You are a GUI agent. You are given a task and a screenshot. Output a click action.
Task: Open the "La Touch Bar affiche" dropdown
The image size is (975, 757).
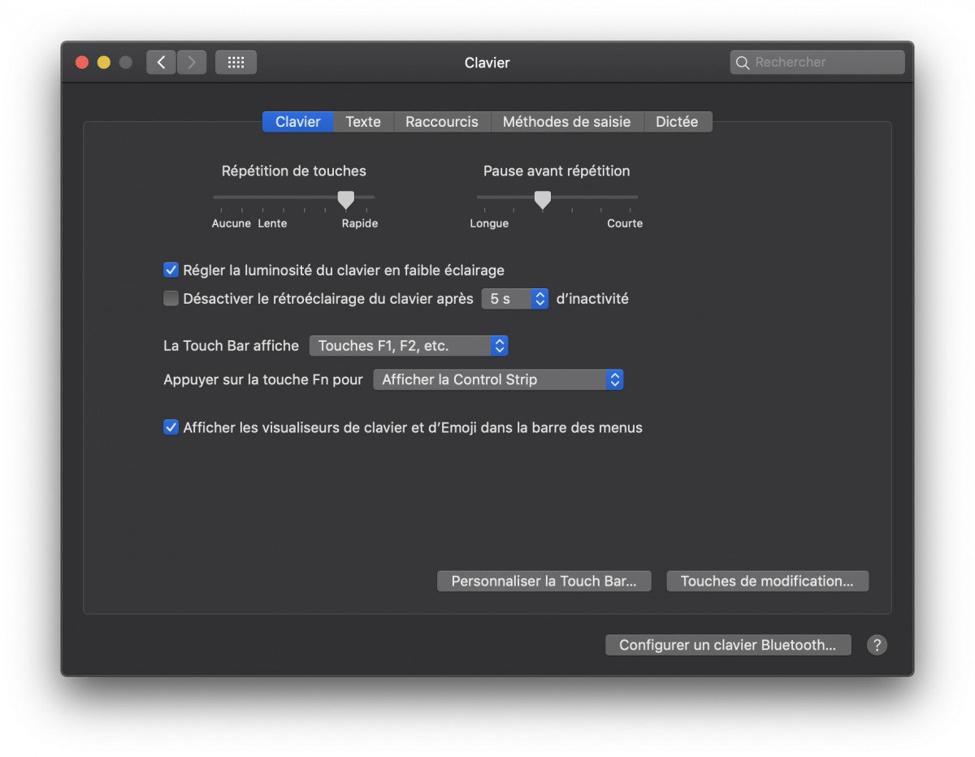(x=409, y=345)
